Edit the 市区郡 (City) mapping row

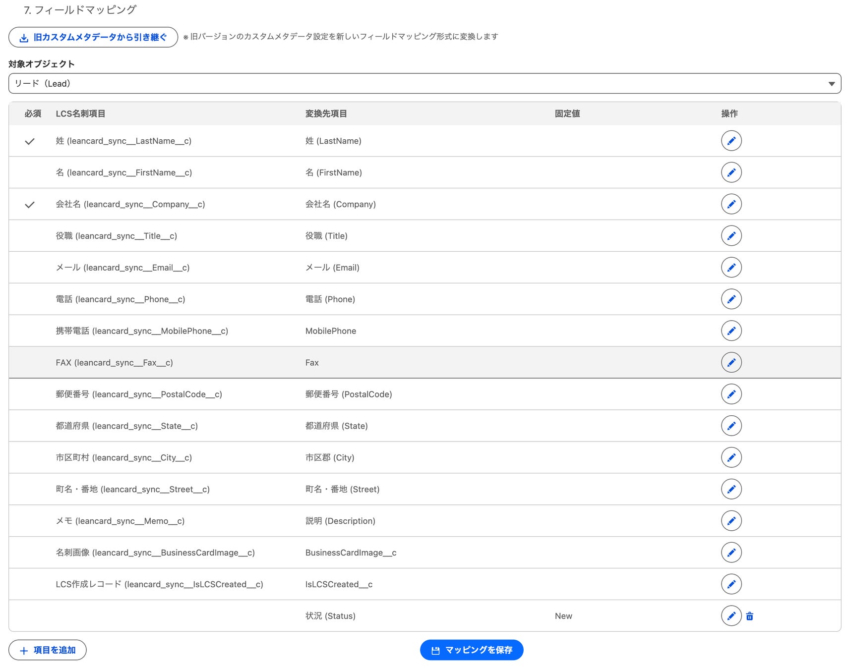pos(731,457)
